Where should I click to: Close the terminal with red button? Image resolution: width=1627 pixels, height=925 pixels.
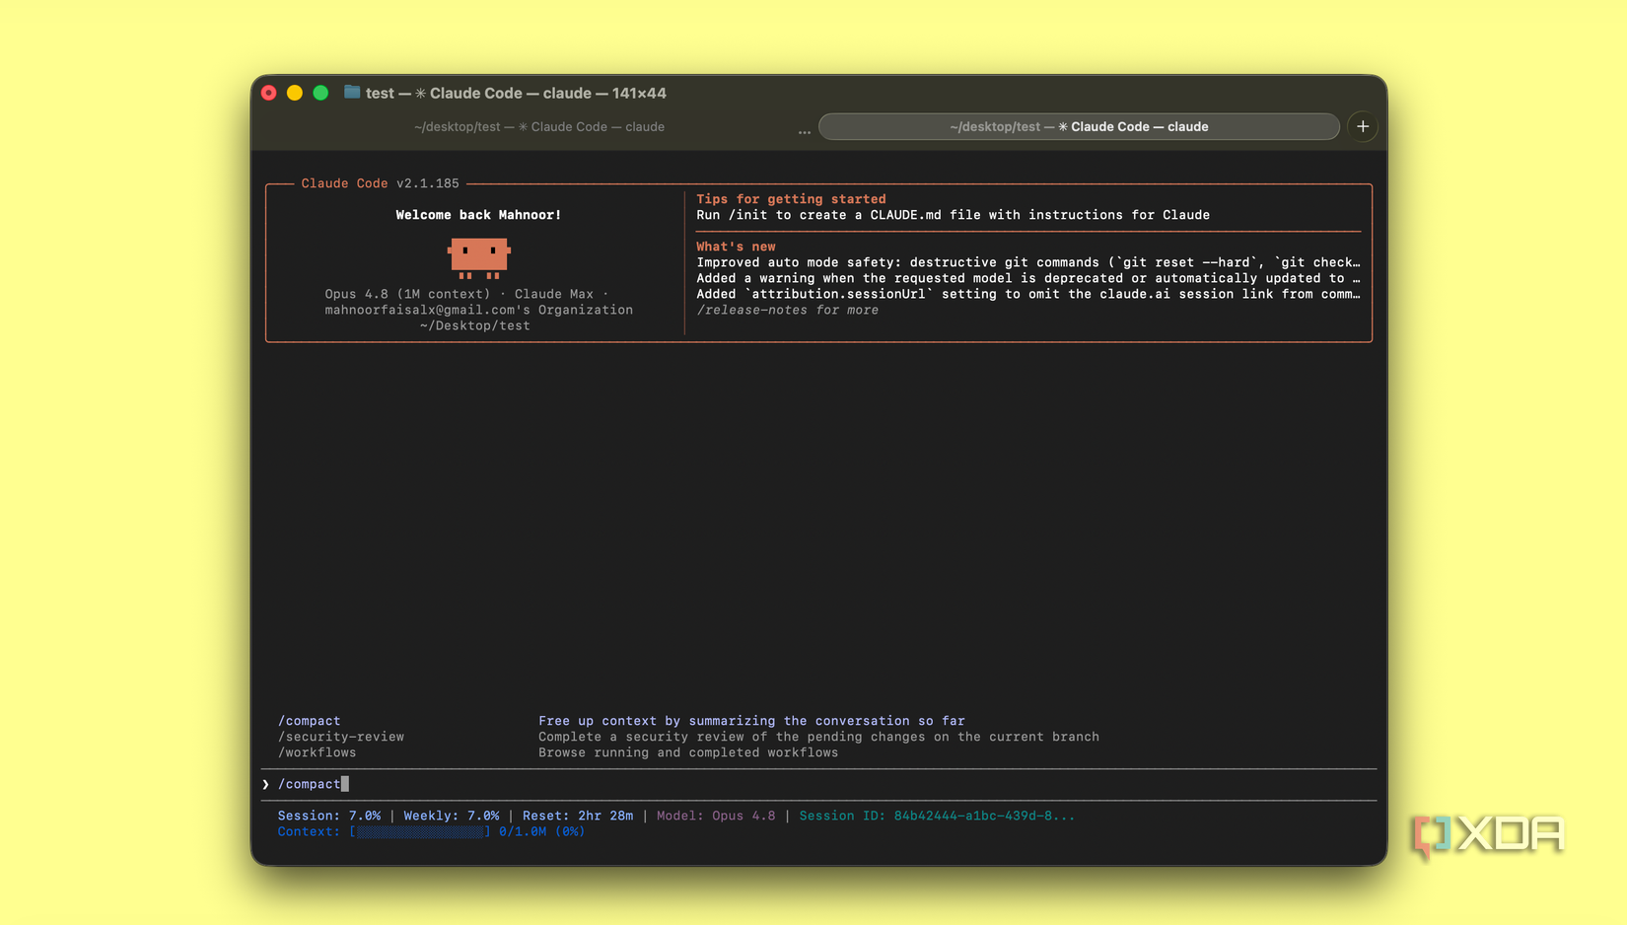(268, 93)
